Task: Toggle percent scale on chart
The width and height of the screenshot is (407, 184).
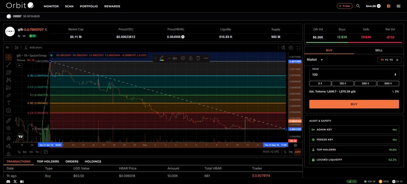Action: tap(285, 152)
